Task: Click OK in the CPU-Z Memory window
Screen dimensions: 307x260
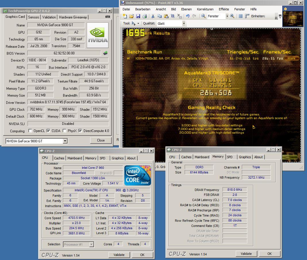Action: click(270, 254)
